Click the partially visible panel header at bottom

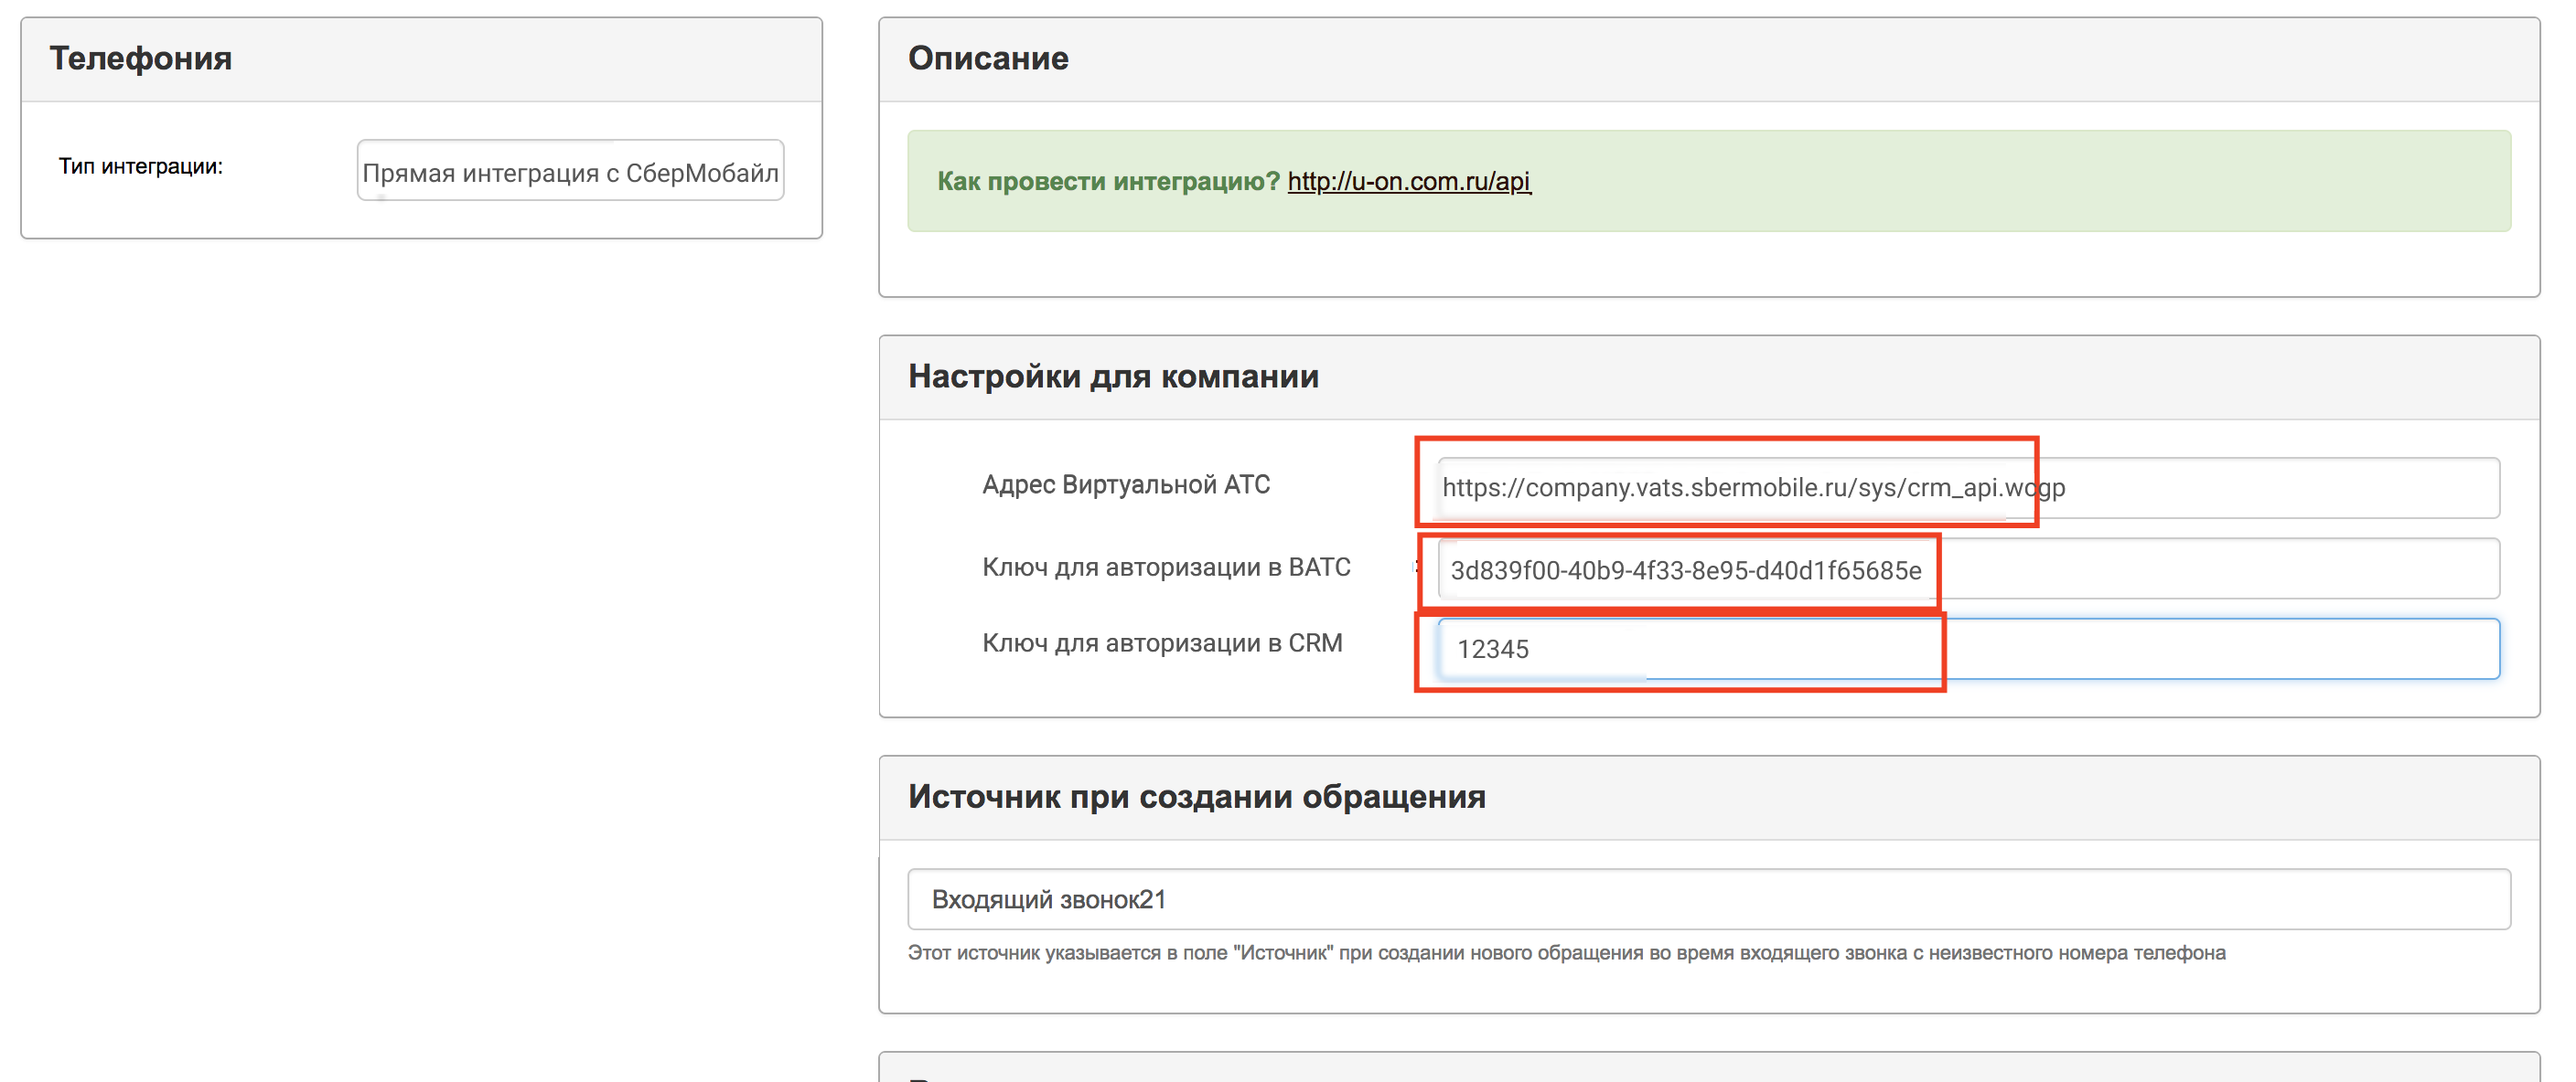(x=1708, y=1069)
